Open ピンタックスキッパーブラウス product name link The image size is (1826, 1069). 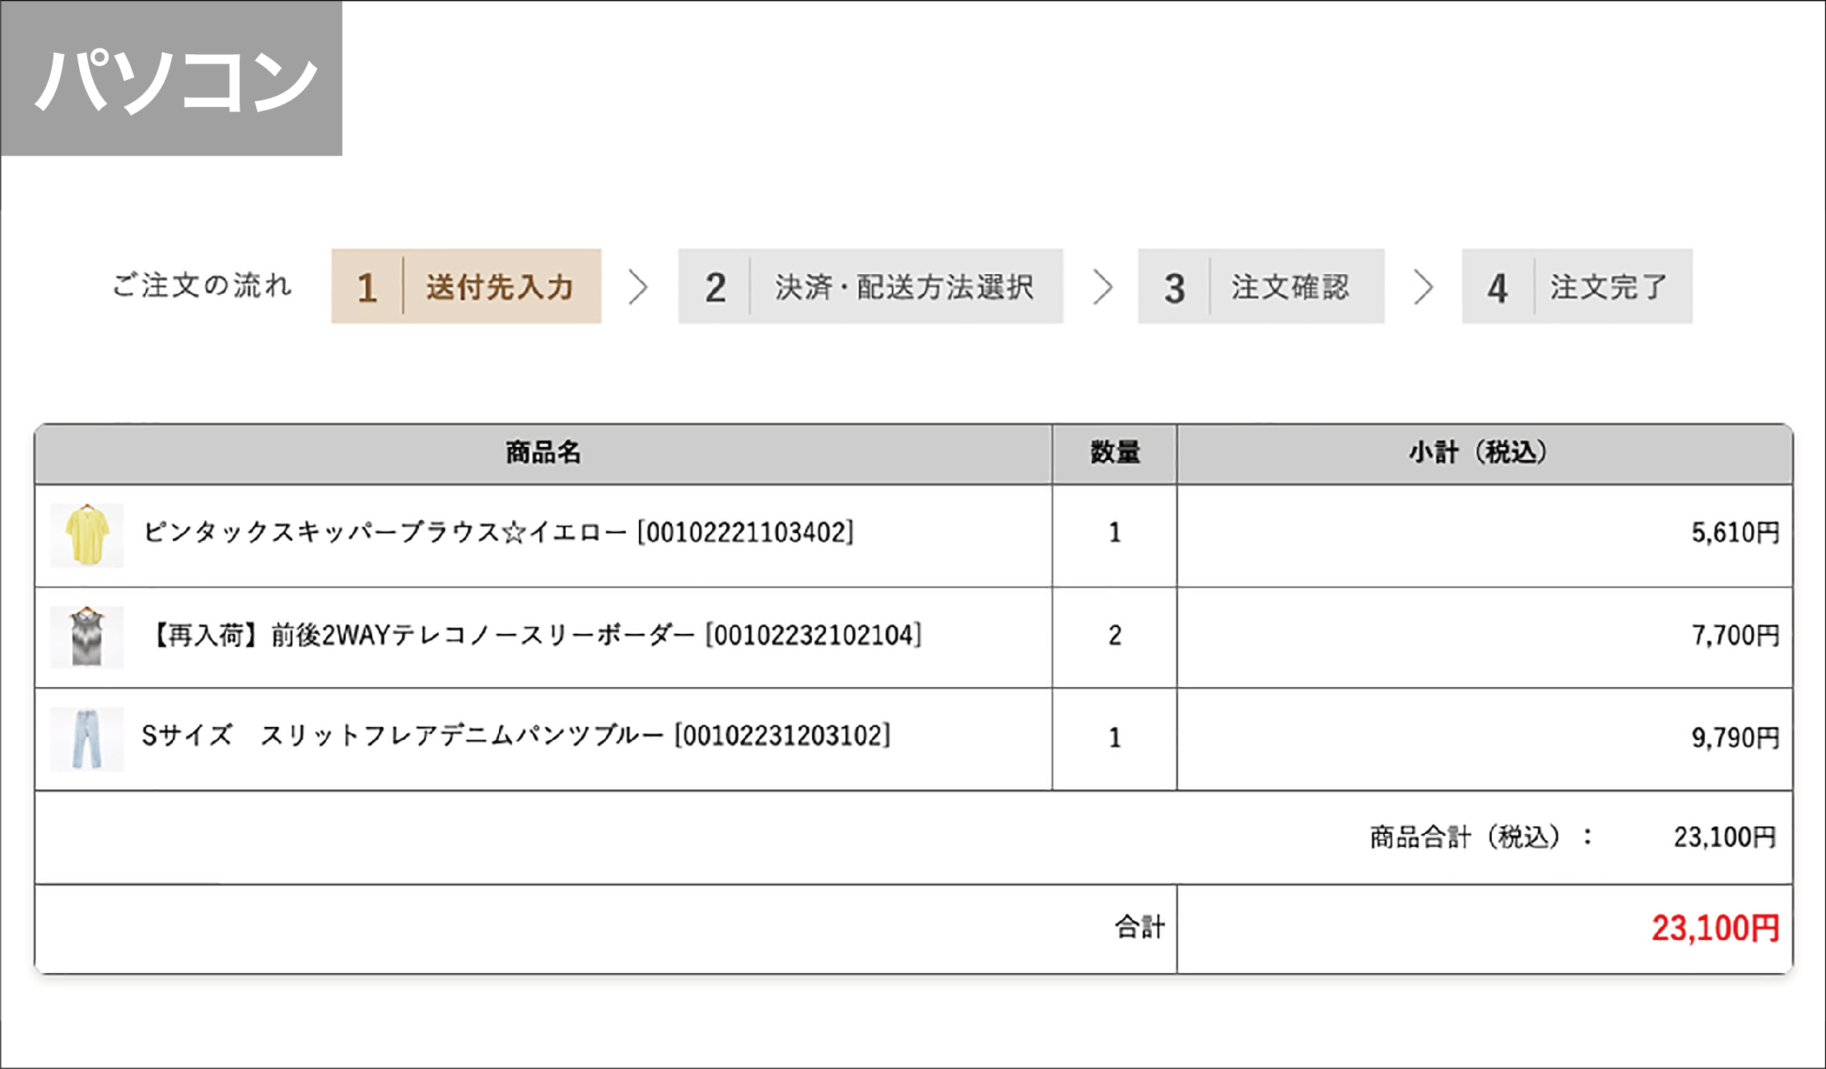pyautogui.click(x=498, y=533)
